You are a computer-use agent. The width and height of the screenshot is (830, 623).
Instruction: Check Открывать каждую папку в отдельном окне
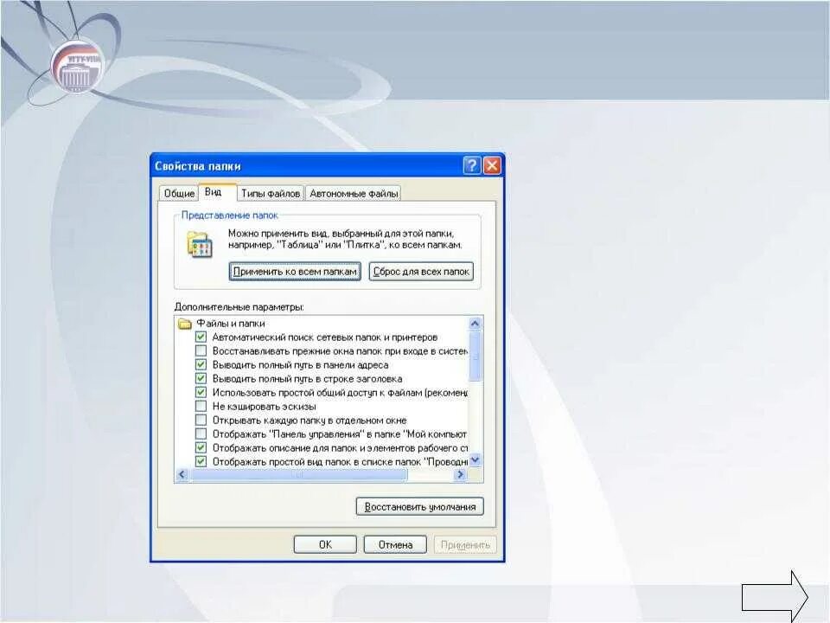pyautogui.click(x=201, y=421)
